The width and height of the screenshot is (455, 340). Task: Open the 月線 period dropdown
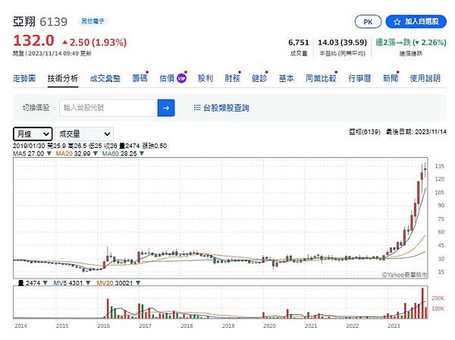[x=33, y=134]
